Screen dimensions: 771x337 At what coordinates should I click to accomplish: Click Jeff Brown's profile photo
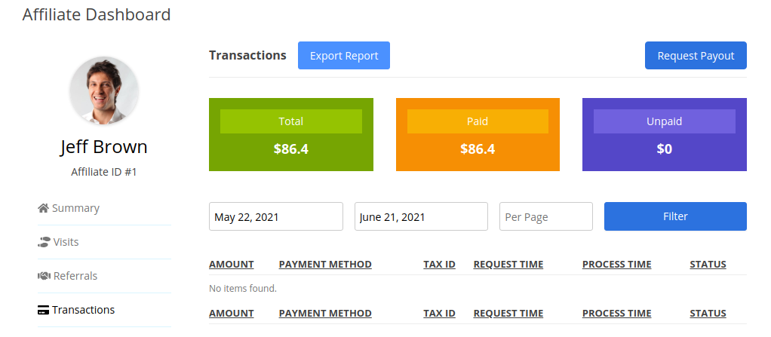coord(104,90)
